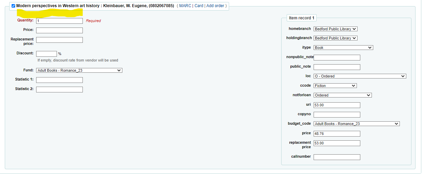Click the Price field under Quantity
The image size is (422, 175).
59,30
